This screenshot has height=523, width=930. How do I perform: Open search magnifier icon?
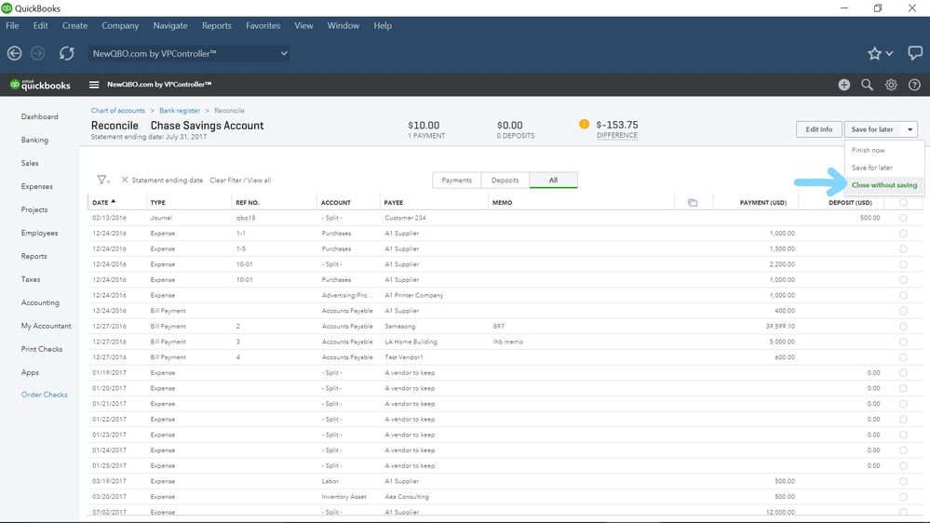pyautogui.click(x=867, y=85)
